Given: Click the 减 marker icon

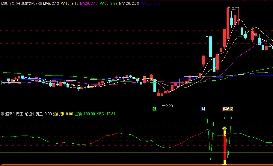Looking at the screenshot, I should pos(227,109).
